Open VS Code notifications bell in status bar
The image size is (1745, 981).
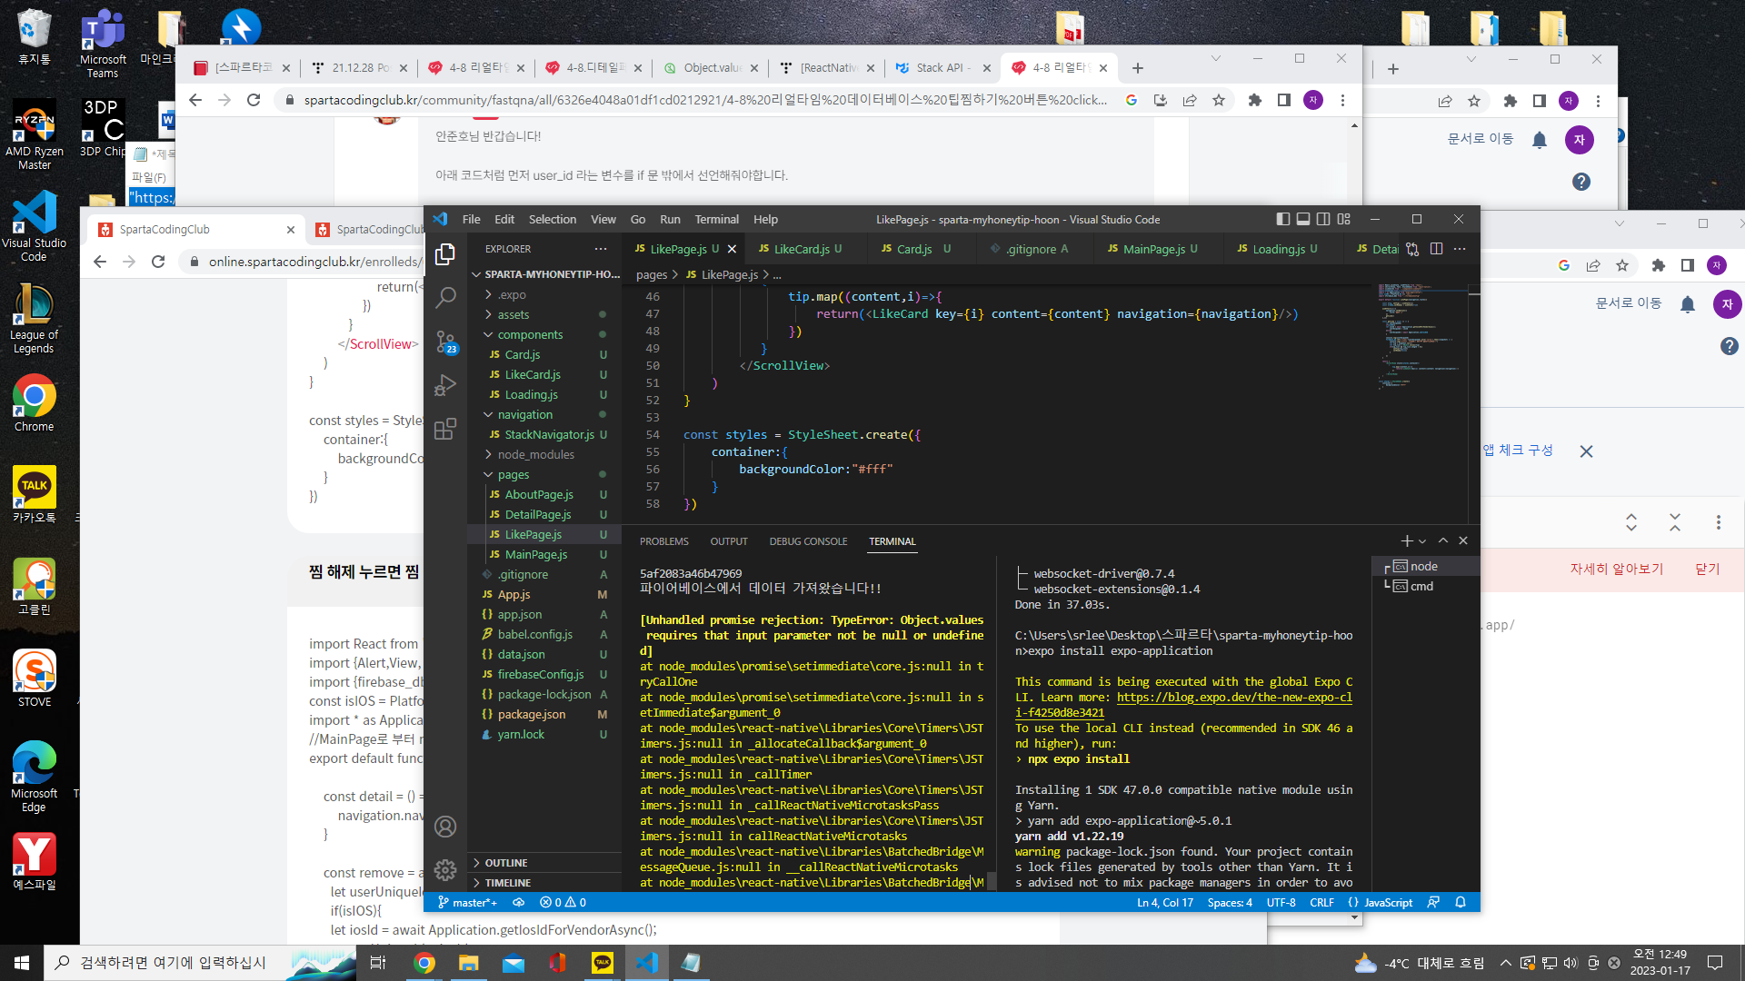(x=1461, y=902)
